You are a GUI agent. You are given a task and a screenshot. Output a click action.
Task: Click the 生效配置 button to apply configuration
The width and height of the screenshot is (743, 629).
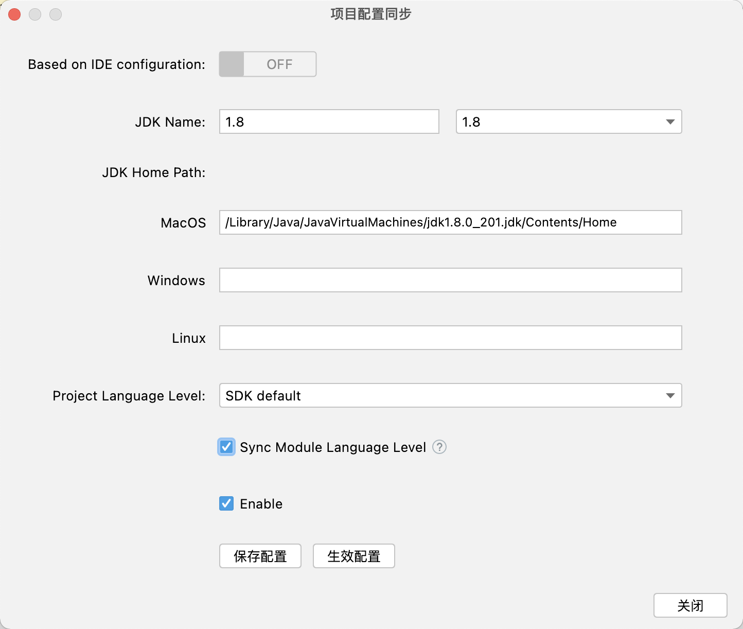point(353,556)
